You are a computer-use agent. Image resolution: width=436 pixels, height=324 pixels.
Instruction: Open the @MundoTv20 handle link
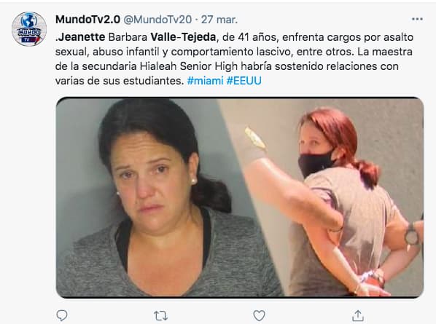click(157, 20)
